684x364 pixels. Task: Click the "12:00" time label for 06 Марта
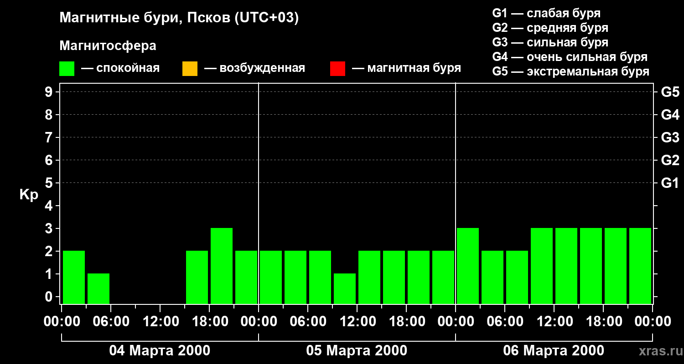554,322
